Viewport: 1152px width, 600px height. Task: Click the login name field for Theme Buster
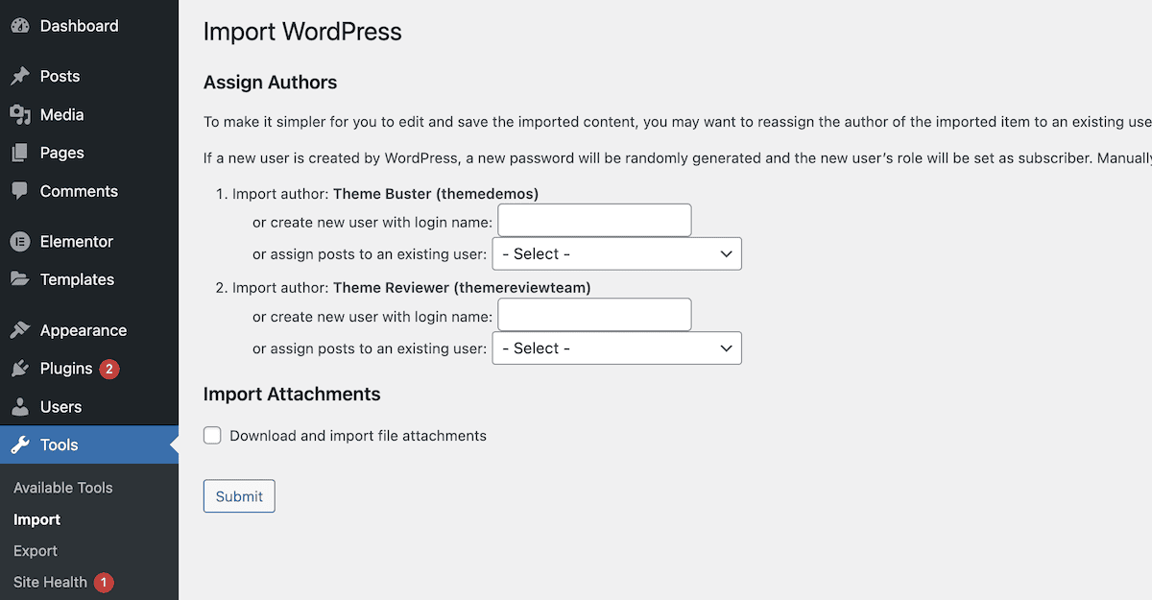coord(593,220)
